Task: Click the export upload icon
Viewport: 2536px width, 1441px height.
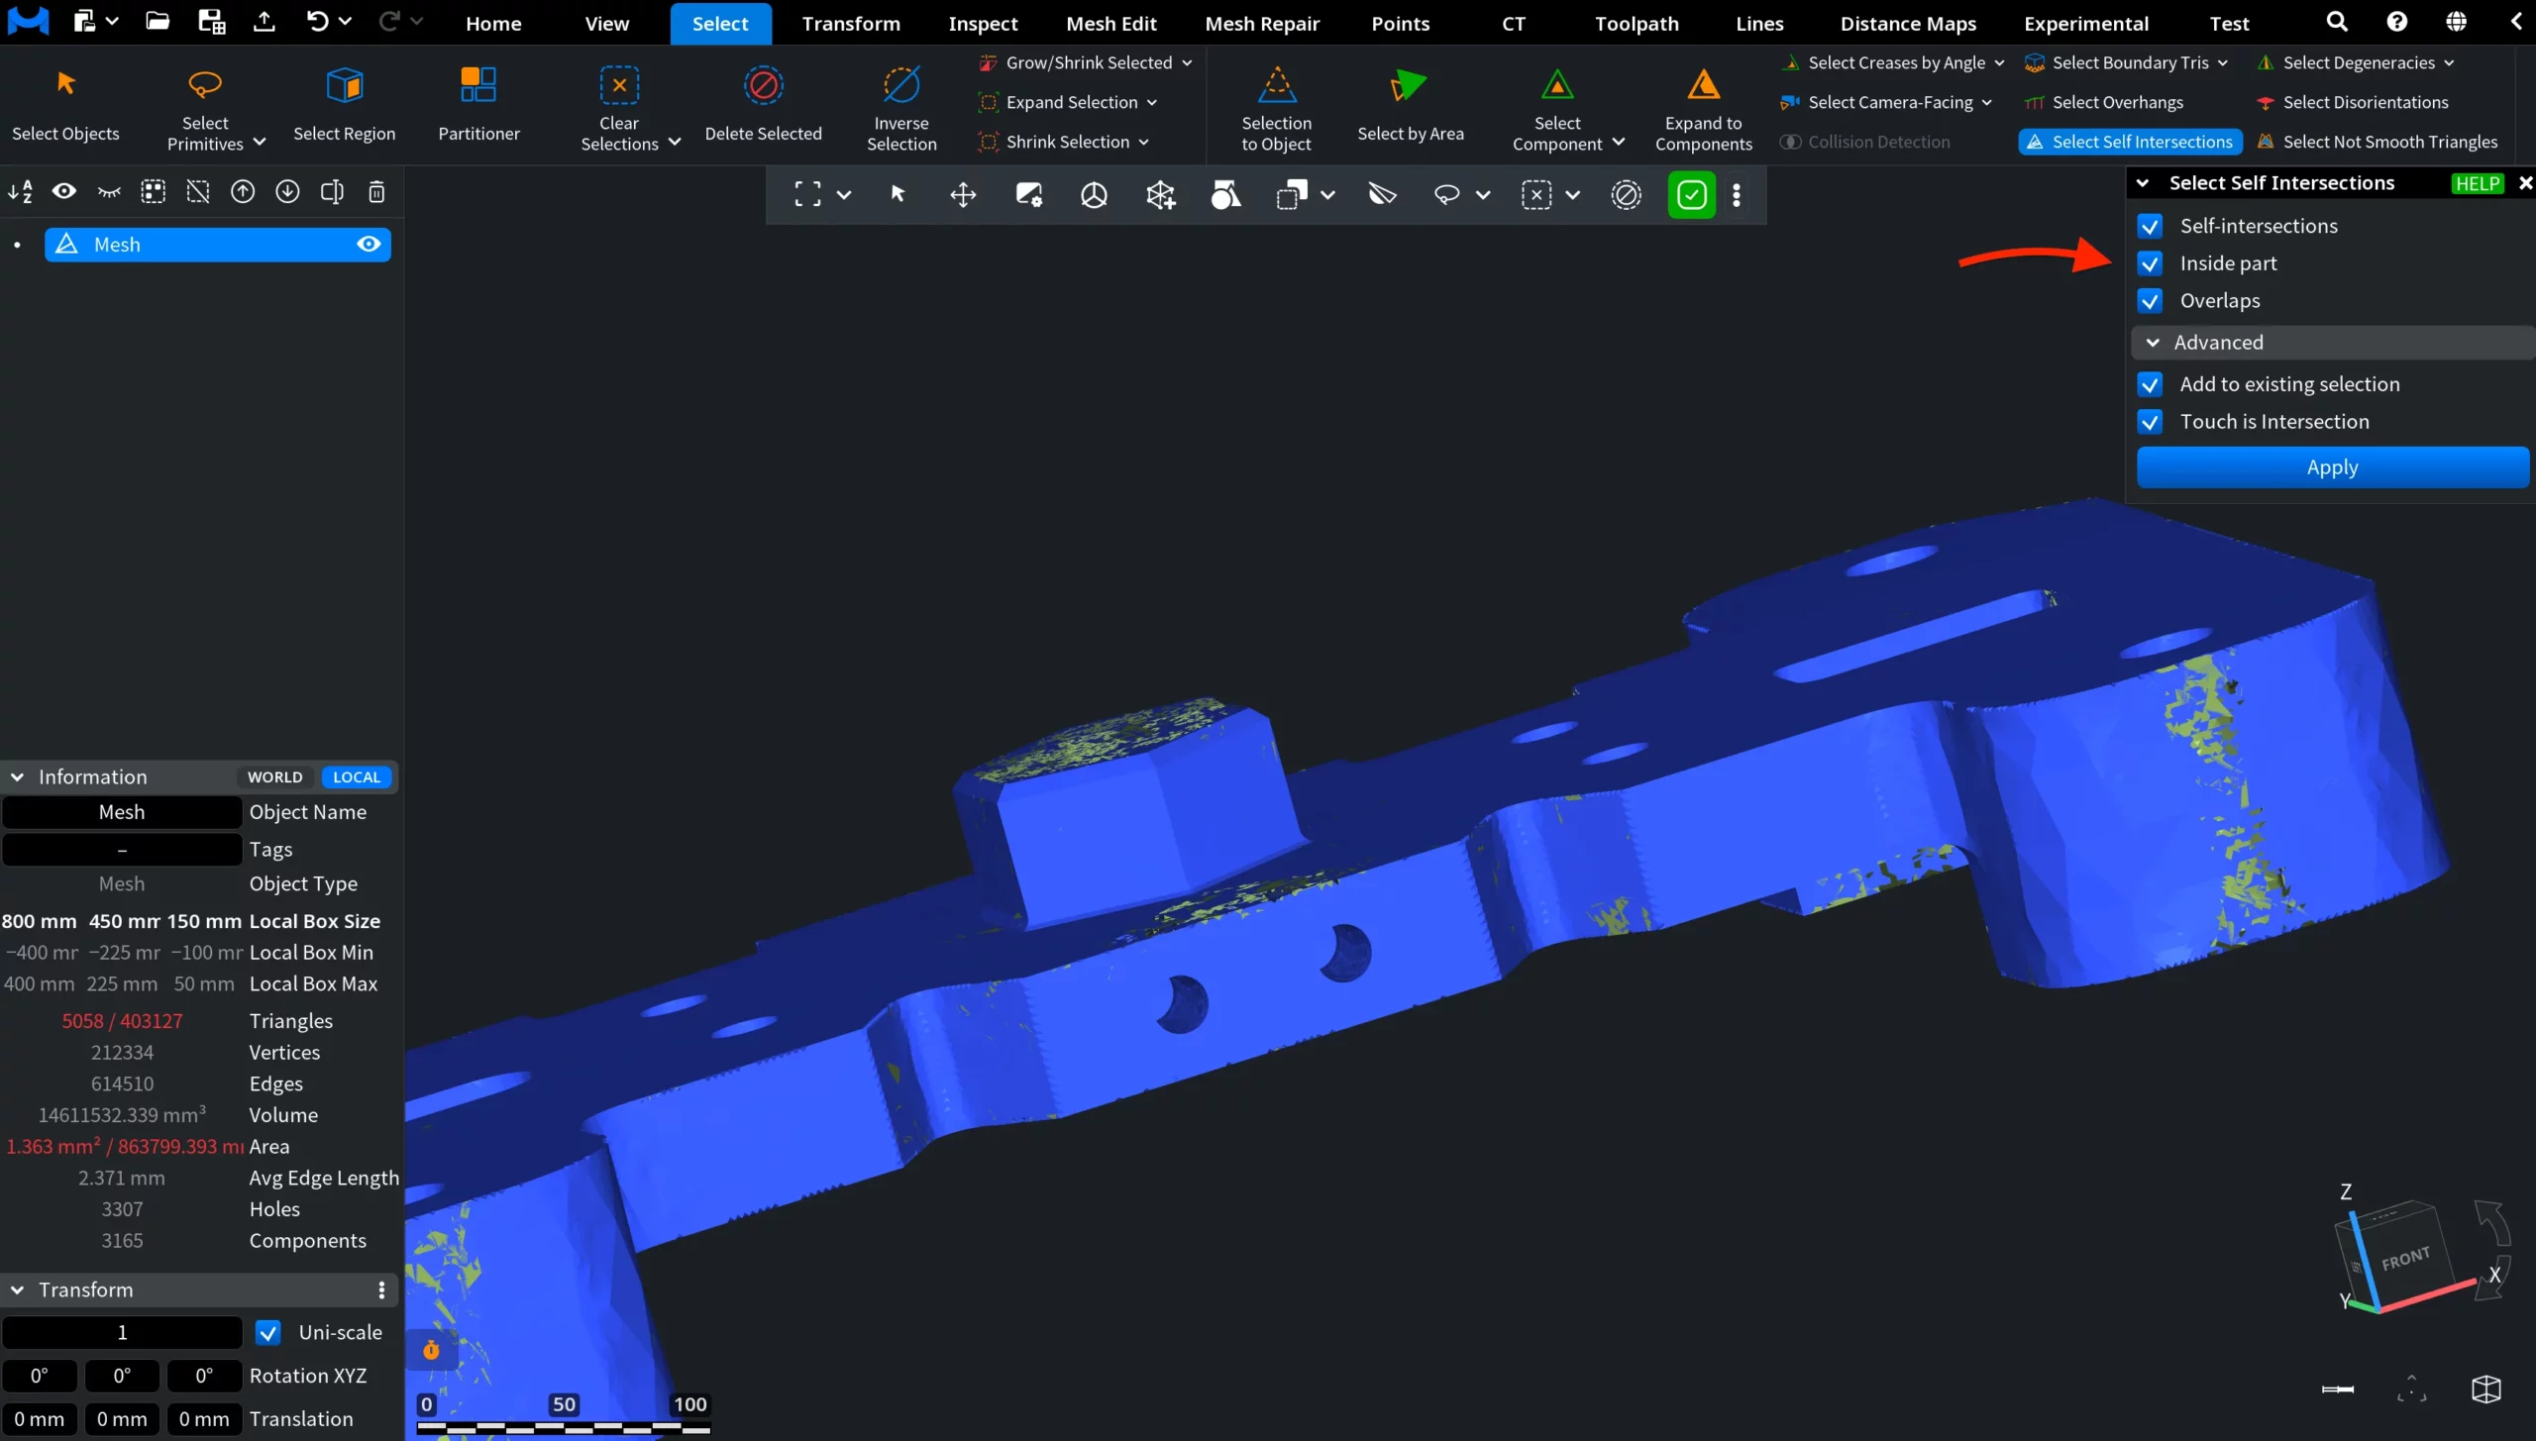Action: 264,22
